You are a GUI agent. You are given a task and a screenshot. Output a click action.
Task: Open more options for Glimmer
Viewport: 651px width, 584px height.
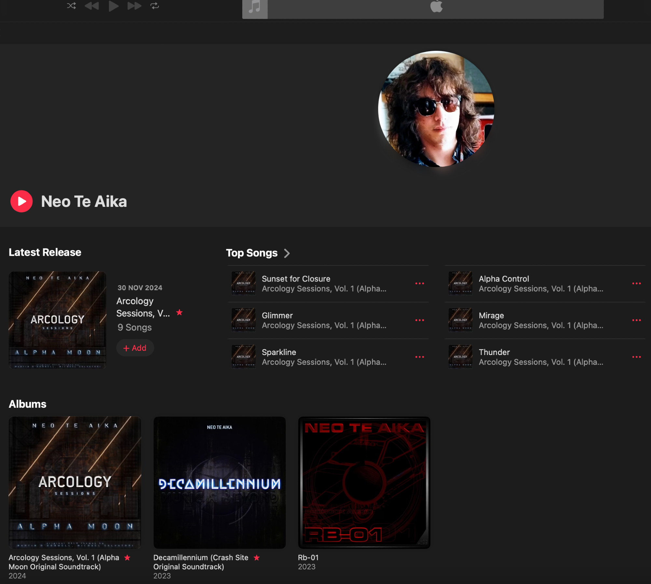click(x=419, y=320)
